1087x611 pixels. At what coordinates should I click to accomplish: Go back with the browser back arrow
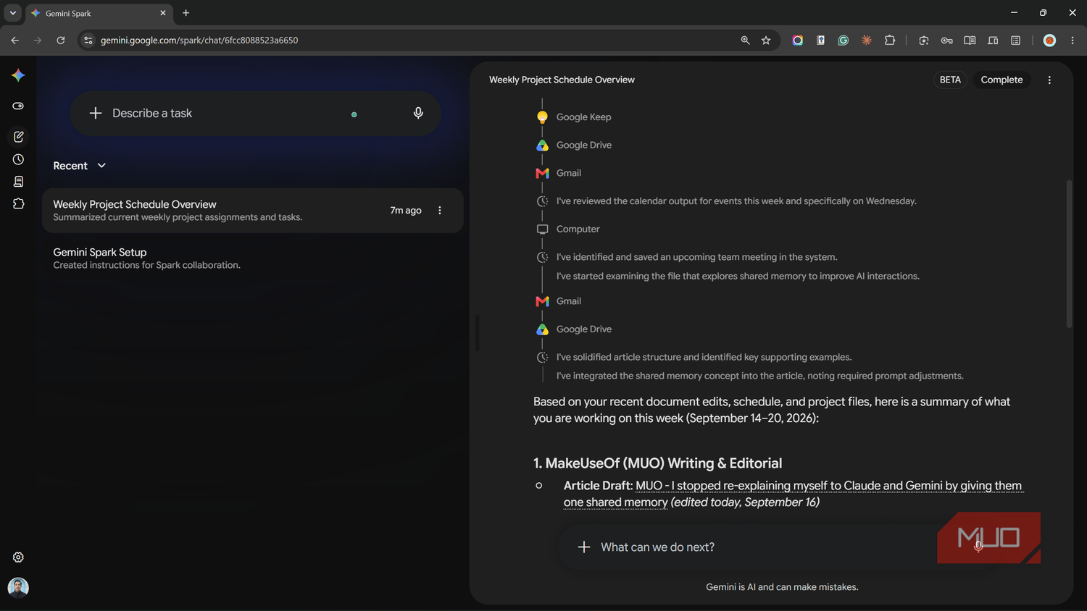14,41
